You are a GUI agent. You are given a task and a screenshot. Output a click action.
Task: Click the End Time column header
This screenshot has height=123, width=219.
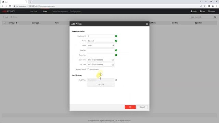click(x=175, y=23)
